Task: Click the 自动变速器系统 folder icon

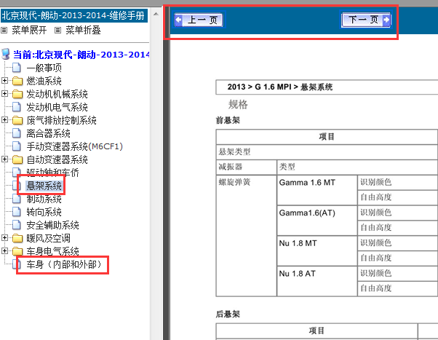Action: [17, 159]
